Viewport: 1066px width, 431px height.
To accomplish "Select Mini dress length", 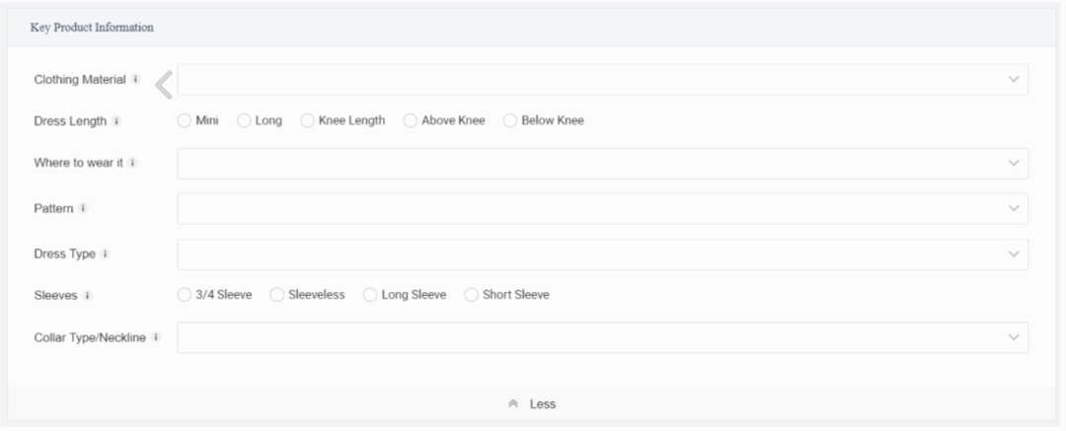I will tap(184, 121).
